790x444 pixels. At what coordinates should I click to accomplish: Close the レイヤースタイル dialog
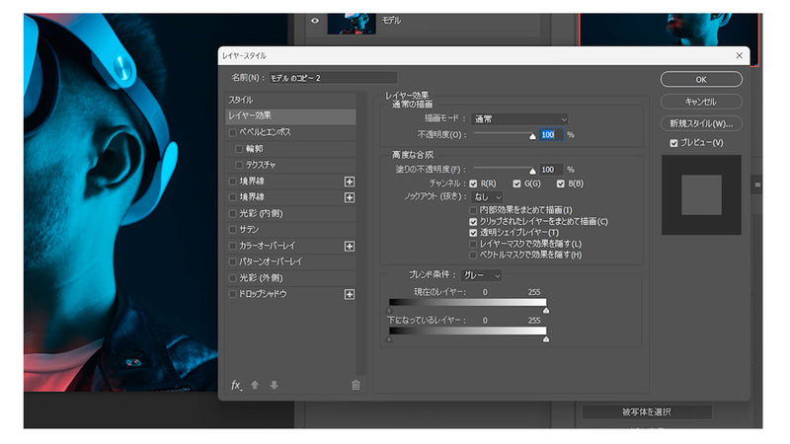(x=739, y=55)
